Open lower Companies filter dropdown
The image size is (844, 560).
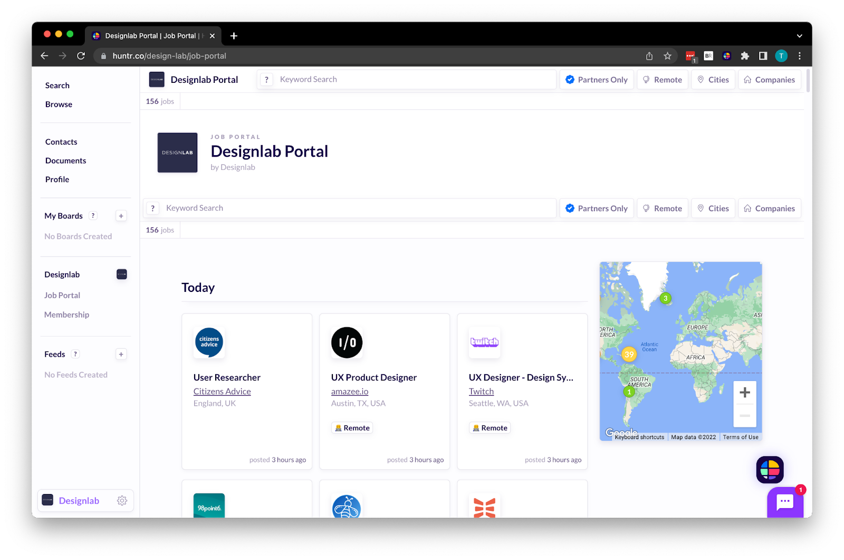(770, 208)
